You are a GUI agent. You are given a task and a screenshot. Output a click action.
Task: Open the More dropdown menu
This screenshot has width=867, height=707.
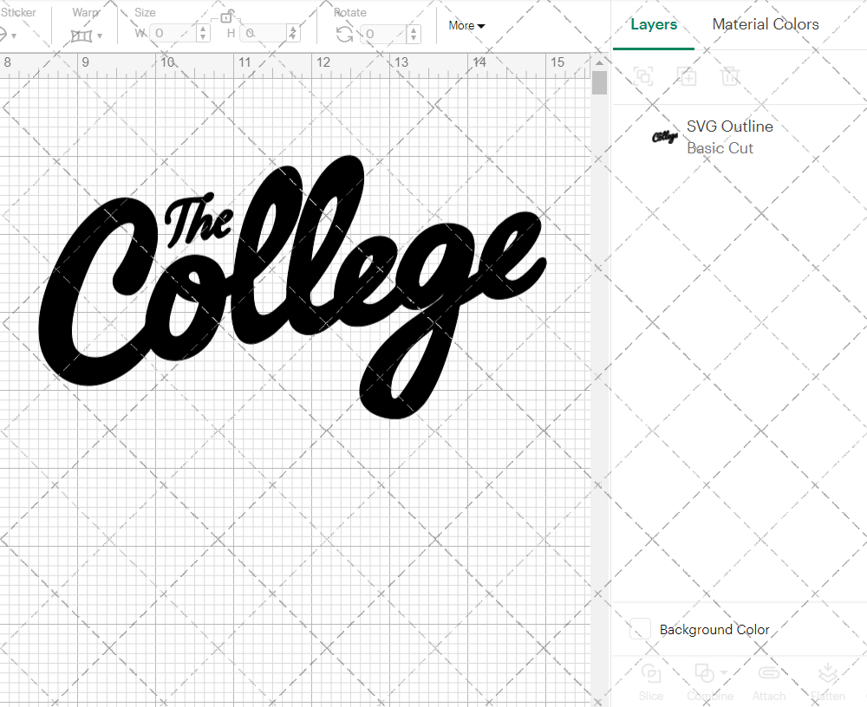466,25
